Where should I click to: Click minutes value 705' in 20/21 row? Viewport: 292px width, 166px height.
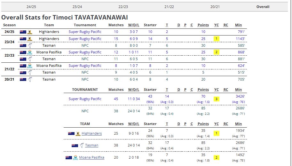(x=241, y=79)
